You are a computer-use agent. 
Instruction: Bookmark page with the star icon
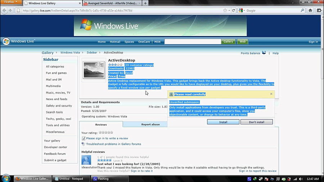(x=225, y=10)
